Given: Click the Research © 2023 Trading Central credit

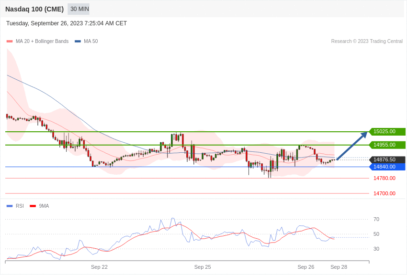Looking at the screenshot, I should coord(367,42).
